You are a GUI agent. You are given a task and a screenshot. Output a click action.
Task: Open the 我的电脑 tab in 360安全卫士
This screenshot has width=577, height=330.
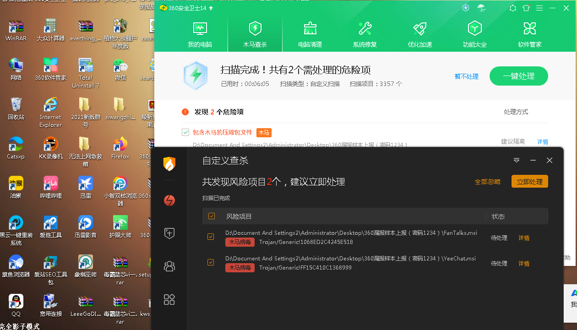pos(200,34)
